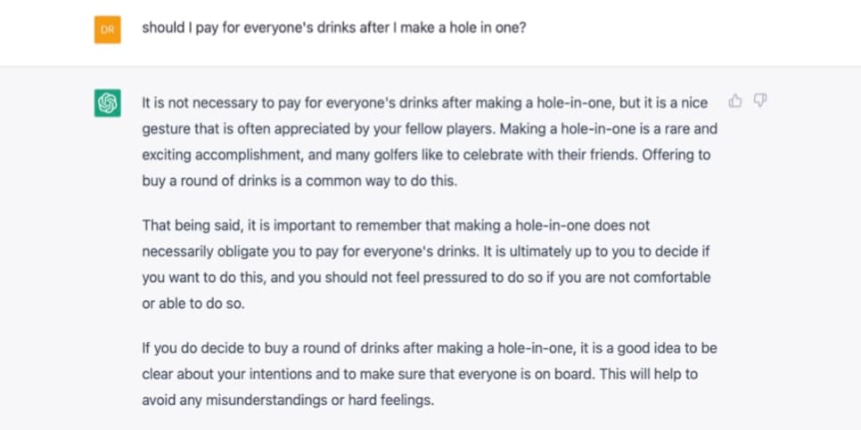Give the response a thumbs up
The image size is (861, 430).
734,101
